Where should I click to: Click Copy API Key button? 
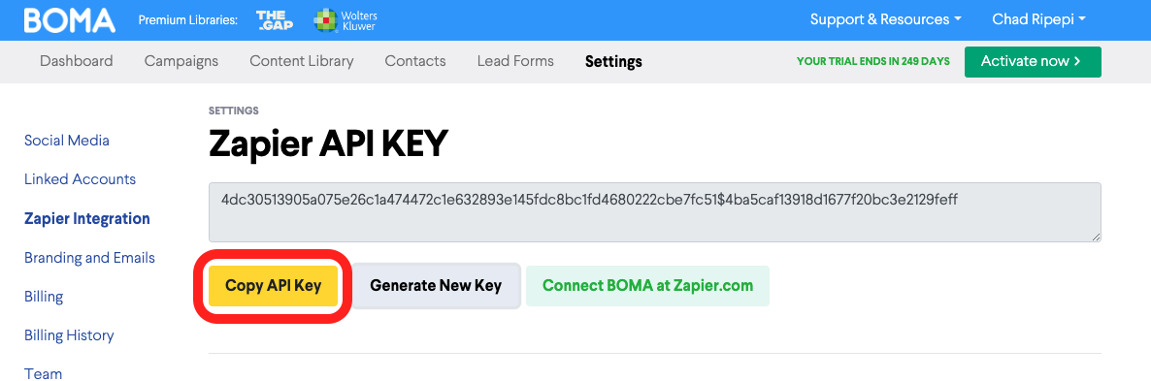[x=273, y=286]
